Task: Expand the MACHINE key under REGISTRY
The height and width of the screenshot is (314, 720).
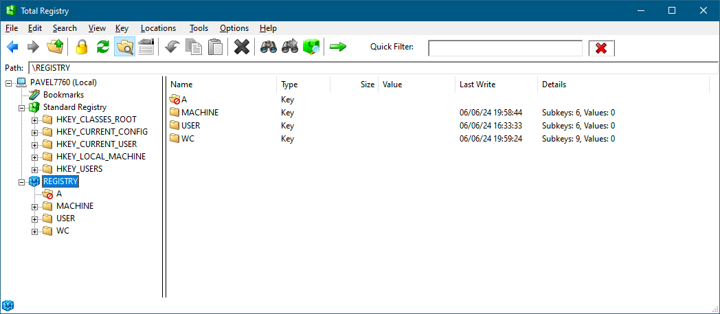Action: [34, 207]
